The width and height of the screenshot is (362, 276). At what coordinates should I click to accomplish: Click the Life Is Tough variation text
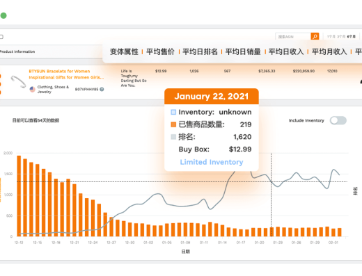pos(134,78)
